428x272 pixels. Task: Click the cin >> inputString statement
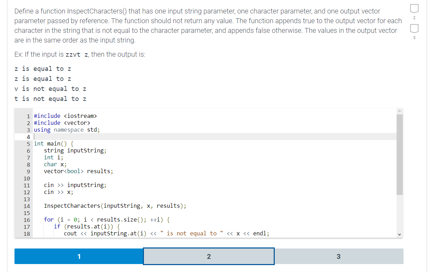[x=75, y=185]
